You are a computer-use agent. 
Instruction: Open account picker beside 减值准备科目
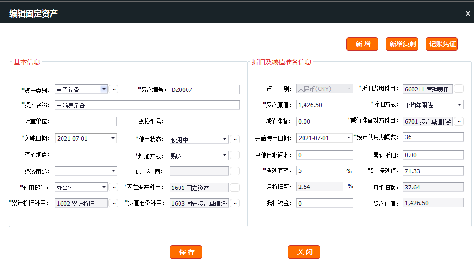[235, 203]
